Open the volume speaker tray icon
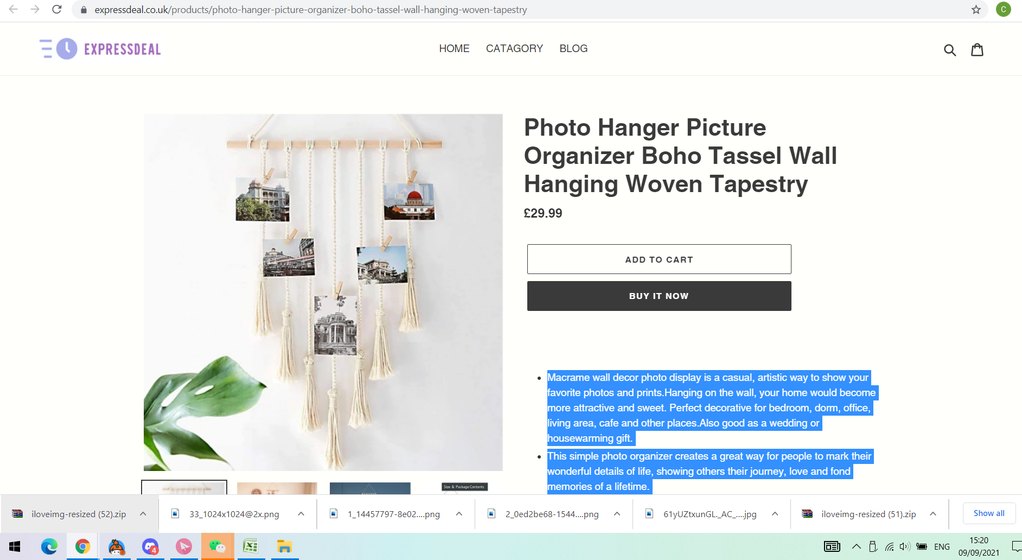Image resolution: width=1022 pixels, height=560 pixels. tap(905, 546)
